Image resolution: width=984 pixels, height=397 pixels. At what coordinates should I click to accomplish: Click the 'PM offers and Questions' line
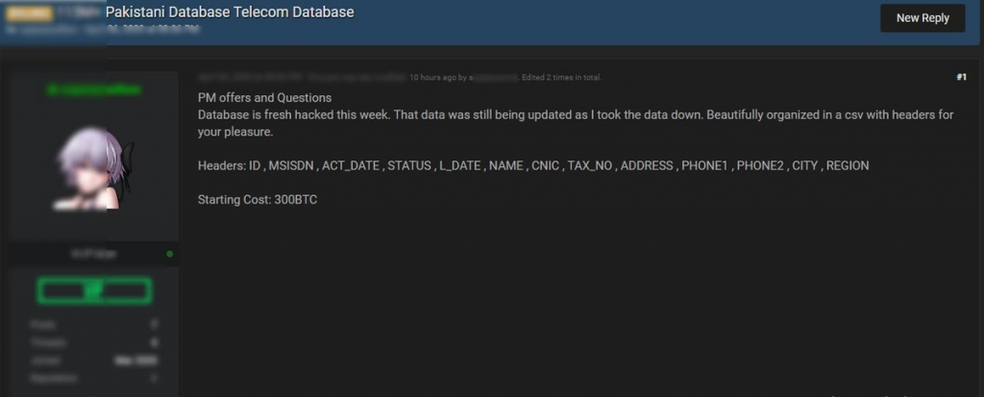tap(264, 98)
